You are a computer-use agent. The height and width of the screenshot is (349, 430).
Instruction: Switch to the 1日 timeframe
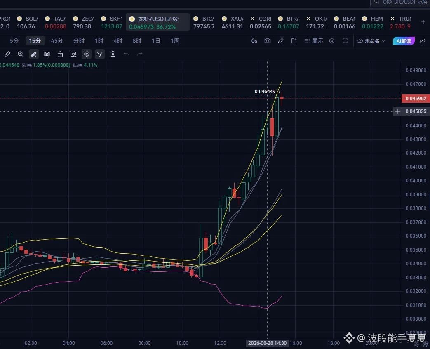point(156,41)
